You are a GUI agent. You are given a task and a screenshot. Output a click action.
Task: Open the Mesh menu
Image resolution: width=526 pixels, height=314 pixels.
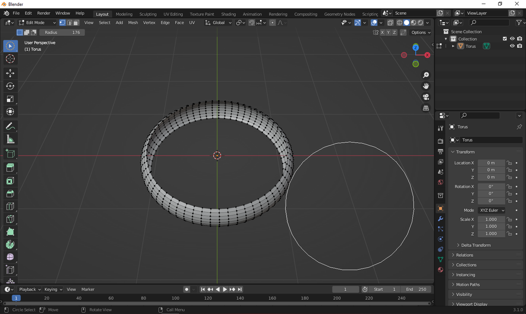[133, 22]
